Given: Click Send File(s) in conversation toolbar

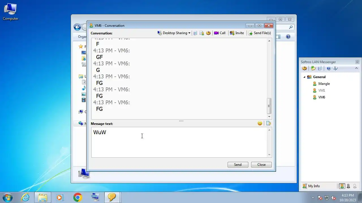Looking at the screenshot, I should pos(260,33).
